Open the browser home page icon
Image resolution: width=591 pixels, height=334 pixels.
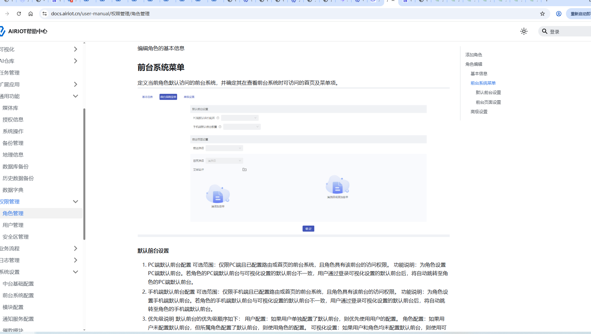click(x=31, y=14)
